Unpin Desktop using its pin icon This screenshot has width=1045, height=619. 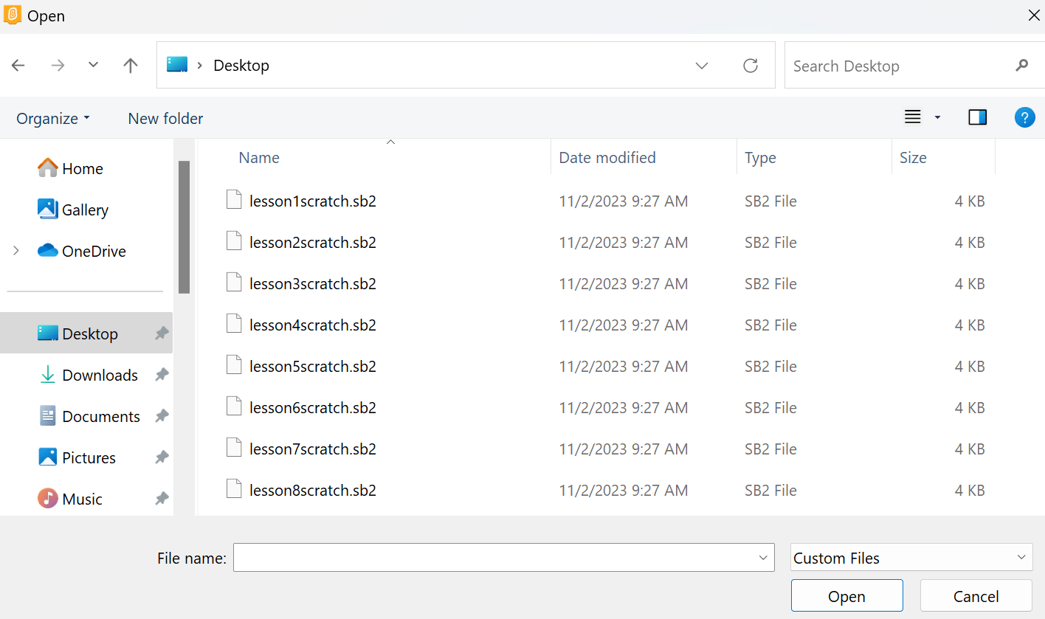coord(161,334)
